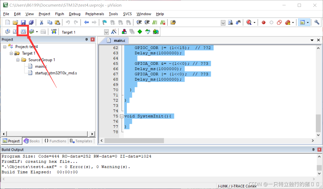Open Find in Files dialog

(x=173, y=23)
